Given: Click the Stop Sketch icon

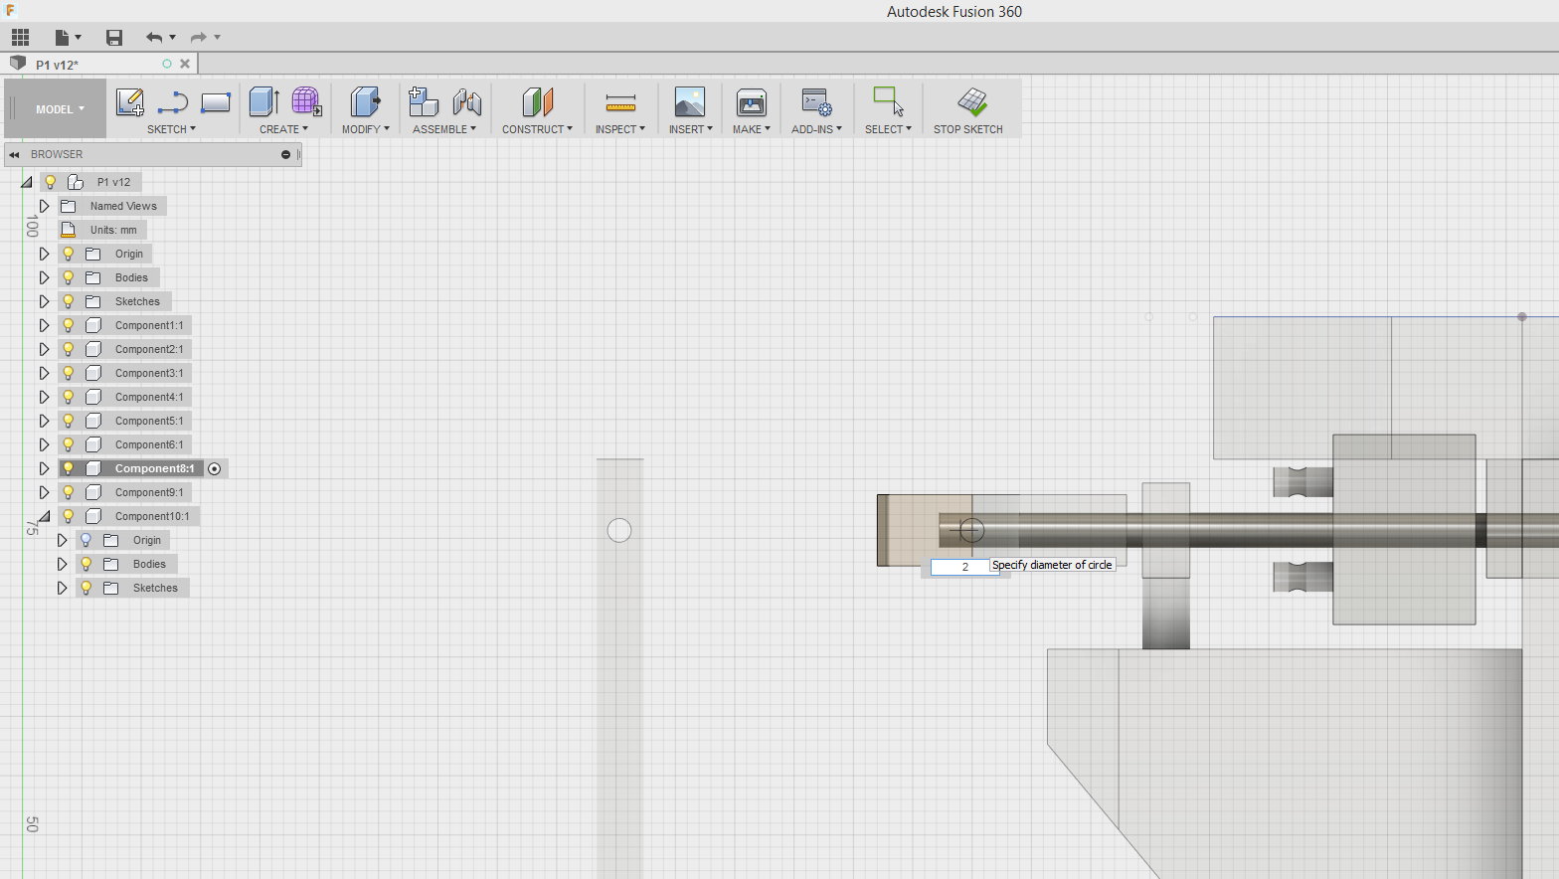Looking at the screenshot, I should (x=972, y=101).
